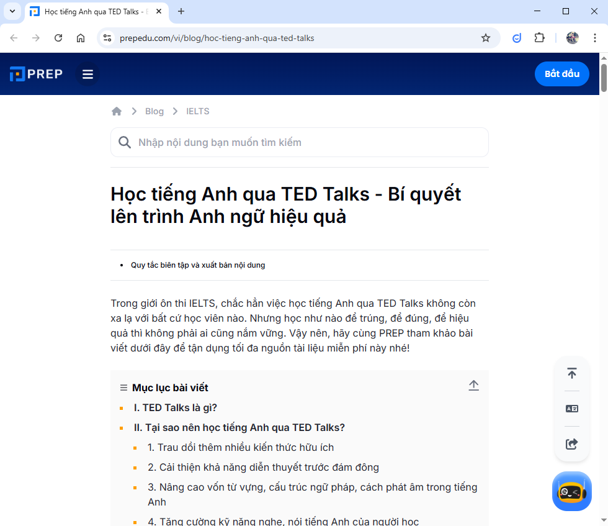Collapse the Mục lục bài viết section

pyautogui.click(x=473, y=386)
